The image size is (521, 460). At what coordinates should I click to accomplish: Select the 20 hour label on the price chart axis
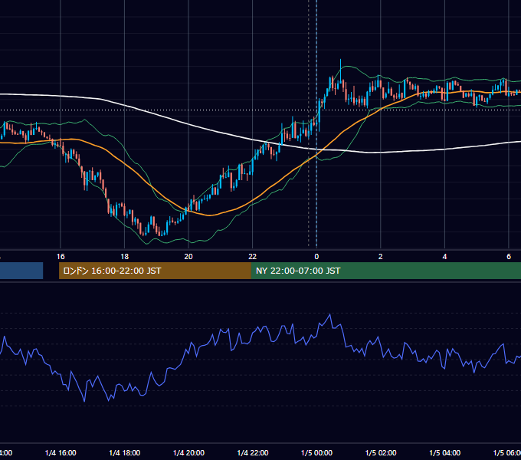(188, 257)
